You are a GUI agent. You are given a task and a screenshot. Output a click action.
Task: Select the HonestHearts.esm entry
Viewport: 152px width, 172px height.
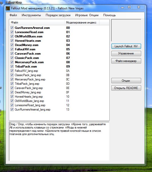click(28, 41)
